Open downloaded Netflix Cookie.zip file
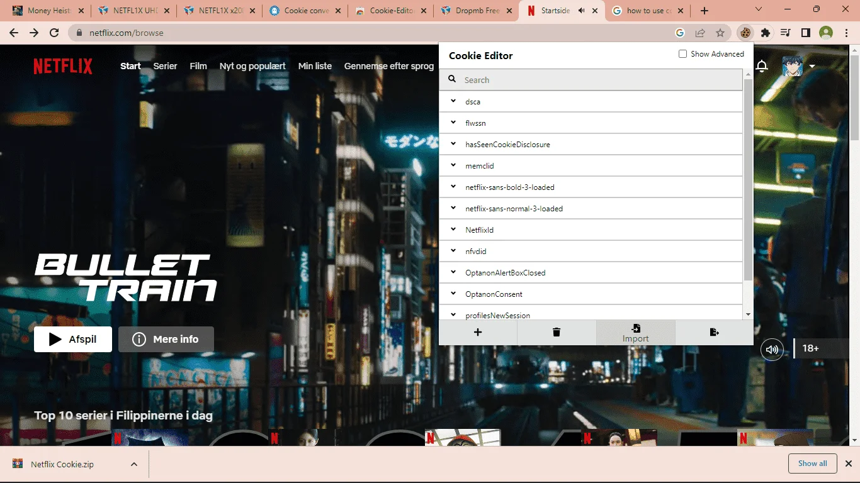The height and width of the screenshot is (483, 860). pos(62,464)
